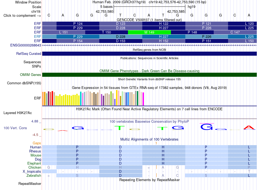257x190 pixels.
Task: Click the OMIM Genes track label
Action: point(31,75)
